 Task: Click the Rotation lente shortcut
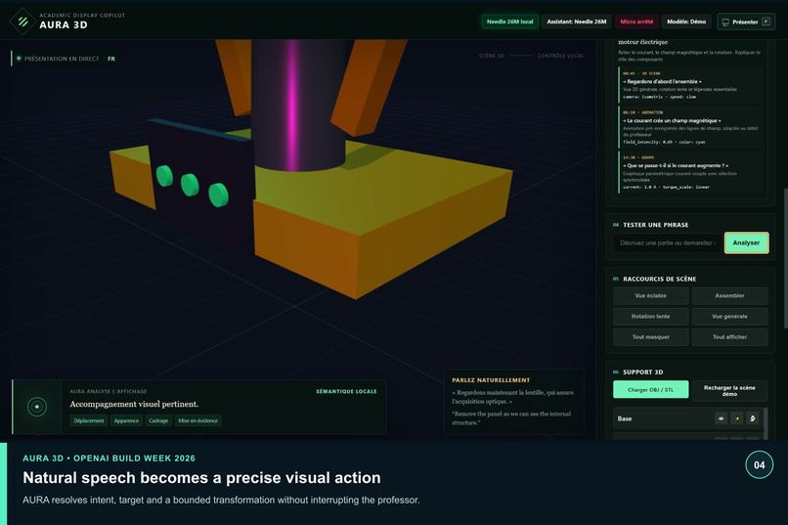click(650, 317)
